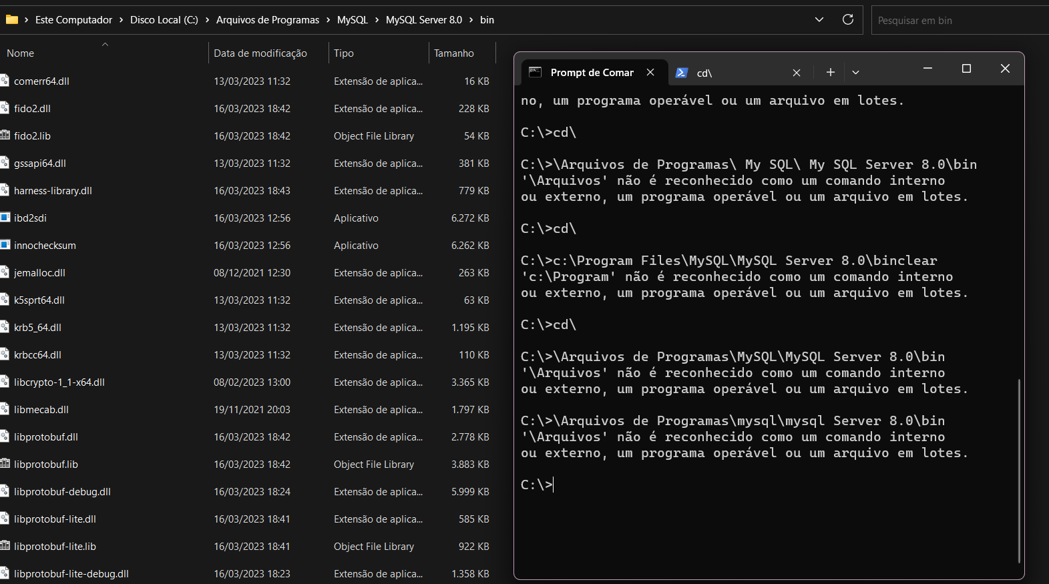Select the ibd2sdi application icon

point(5,218)
